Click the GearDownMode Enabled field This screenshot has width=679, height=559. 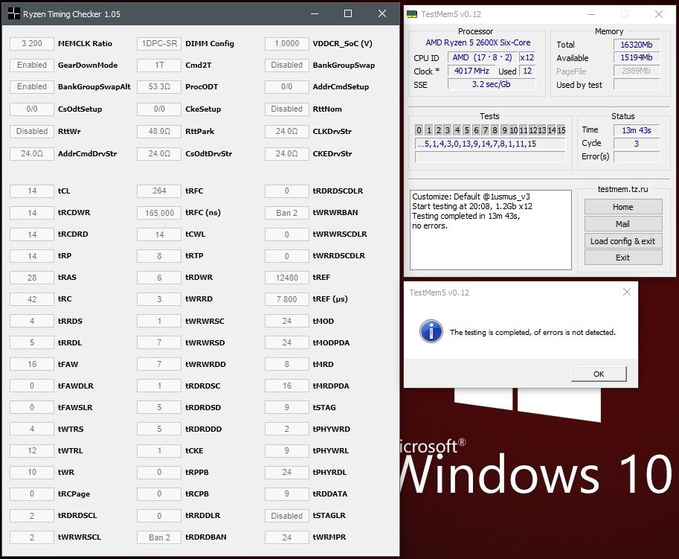coord(32,65)
